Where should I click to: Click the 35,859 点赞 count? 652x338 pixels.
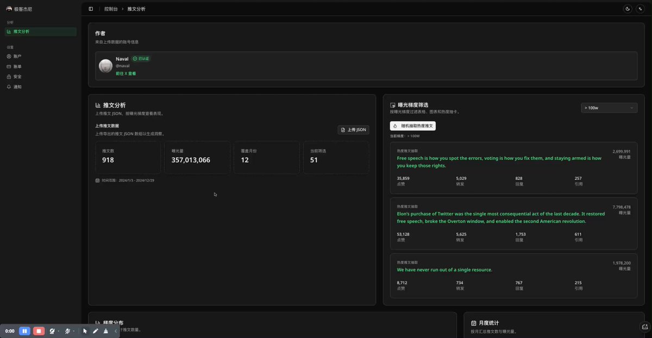point(403,178)
